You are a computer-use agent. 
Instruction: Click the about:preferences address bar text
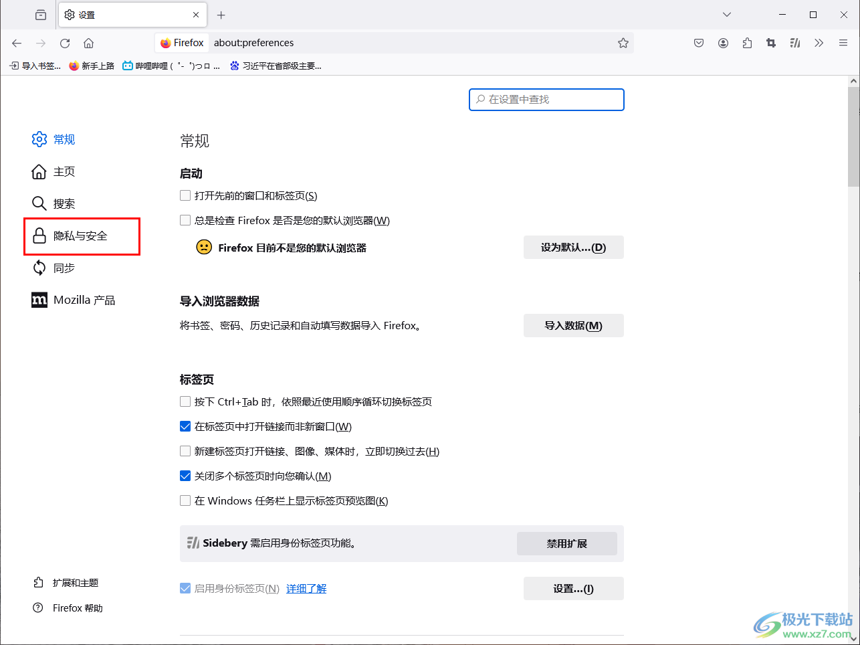click(254, 43)
